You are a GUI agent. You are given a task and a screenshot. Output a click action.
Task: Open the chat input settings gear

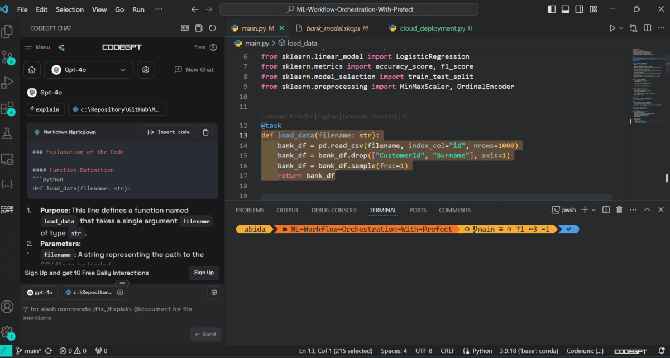[x=214, y=292]
